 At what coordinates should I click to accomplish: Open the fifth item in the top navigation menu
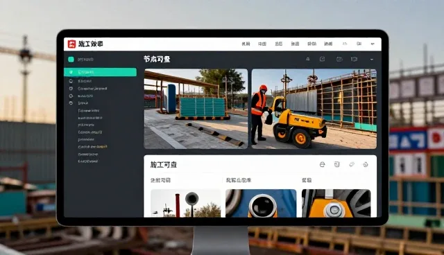(311, 44)
